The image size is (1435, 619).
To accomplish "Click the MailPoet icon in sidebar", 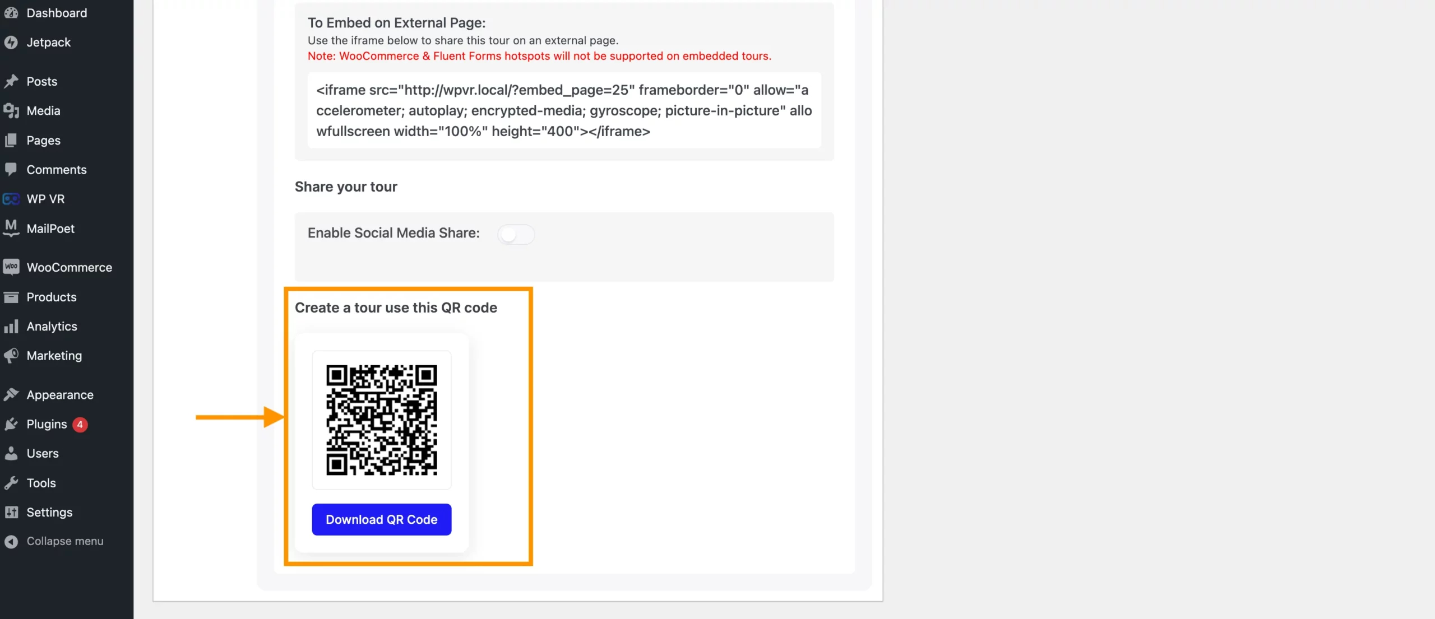I will 11,230.
